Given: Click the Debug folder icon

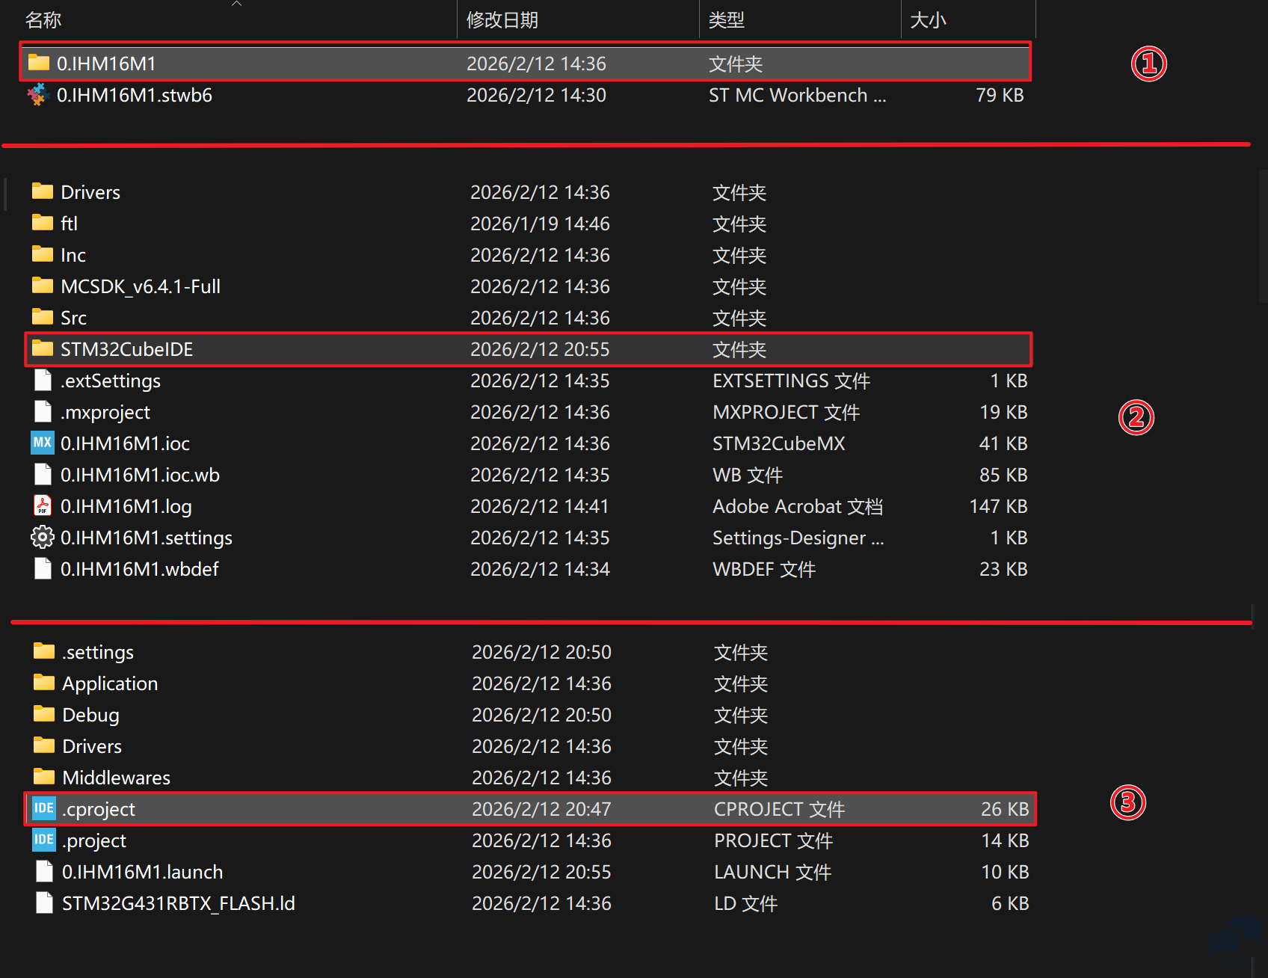Looking at the screenshot, I should 44,714.
